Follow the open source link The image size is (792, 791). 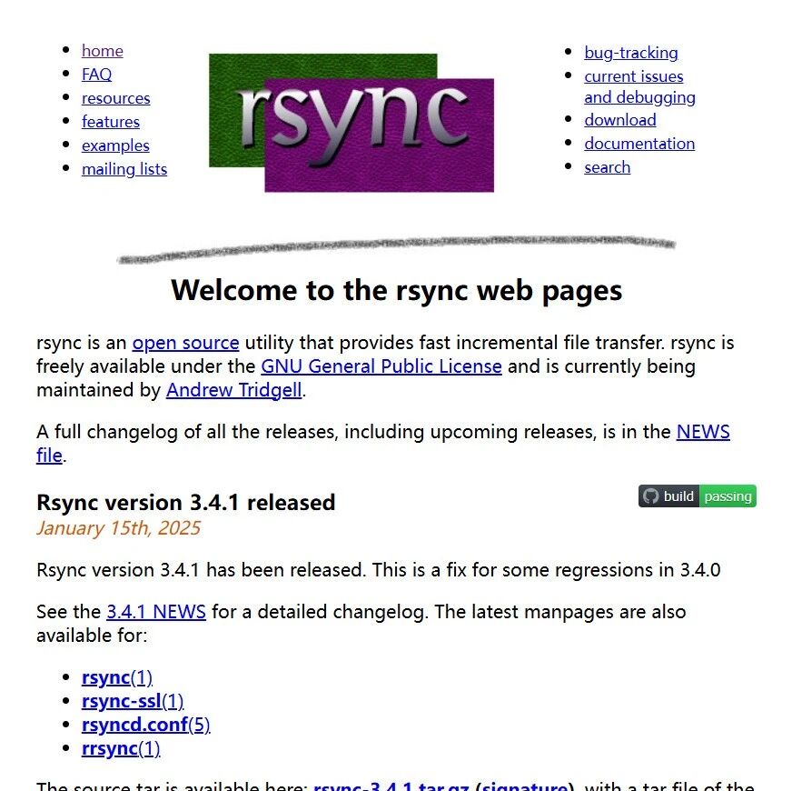185,344
